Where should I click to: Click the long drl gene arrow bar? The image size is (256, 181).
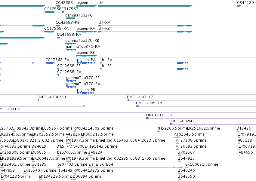pos(145,6)
